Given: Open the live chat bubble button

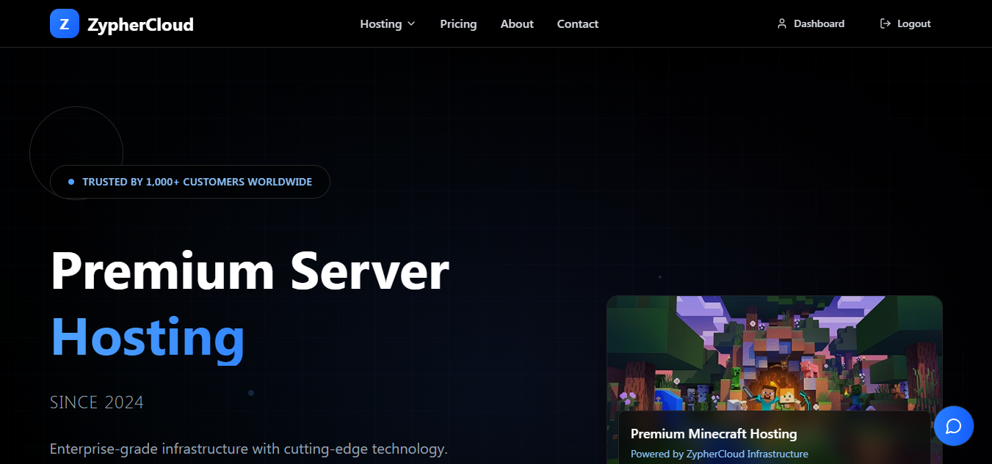Looking at the screenshot, I should coord(954,426).
